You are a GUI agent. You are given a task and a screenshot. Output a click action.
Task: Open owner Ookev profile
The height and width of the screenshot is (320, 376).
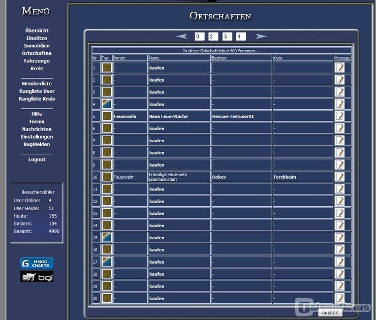click(x=219, y=177)
